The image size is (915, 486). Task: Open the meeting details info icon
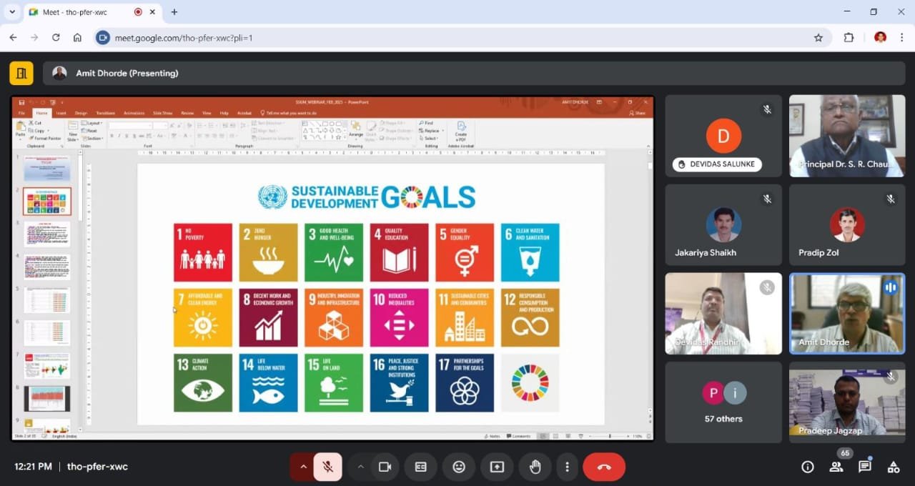pos(808,467)
